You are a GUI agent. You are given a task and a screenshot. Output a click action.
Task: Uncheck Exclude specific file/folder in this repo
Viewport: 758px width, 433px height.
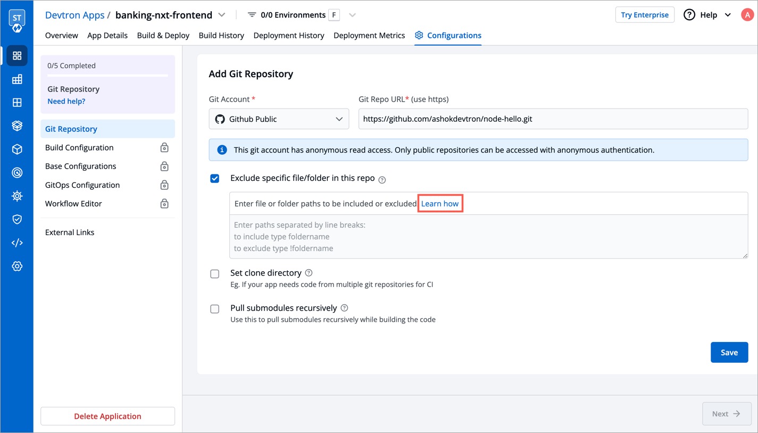[215, 179]
